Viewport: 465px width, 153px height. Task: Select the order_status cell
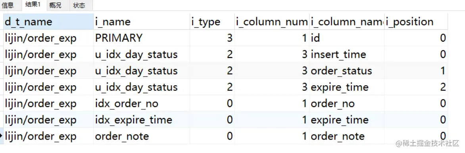347,71
